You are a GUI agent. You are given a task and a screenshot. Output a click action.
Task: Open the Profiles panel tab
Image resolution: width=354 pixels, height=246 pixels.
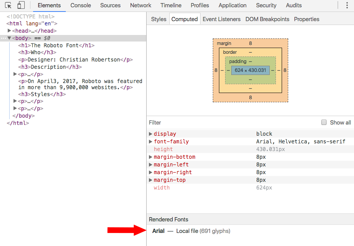200,5
